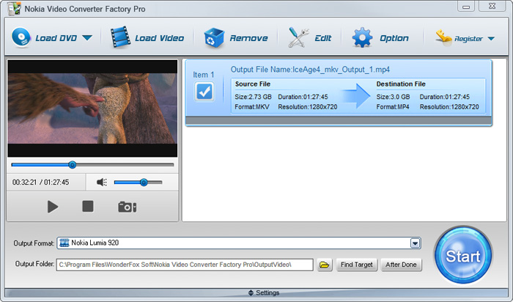
Task: Click the Nokia Lumia 920 format film icon
Action: [64, 243]
